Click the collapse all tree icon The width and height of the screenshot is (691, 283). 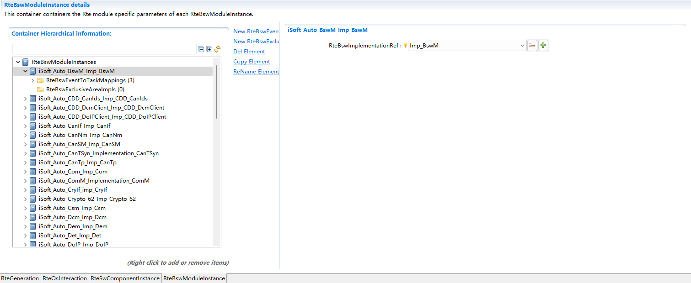pos(201,49)
